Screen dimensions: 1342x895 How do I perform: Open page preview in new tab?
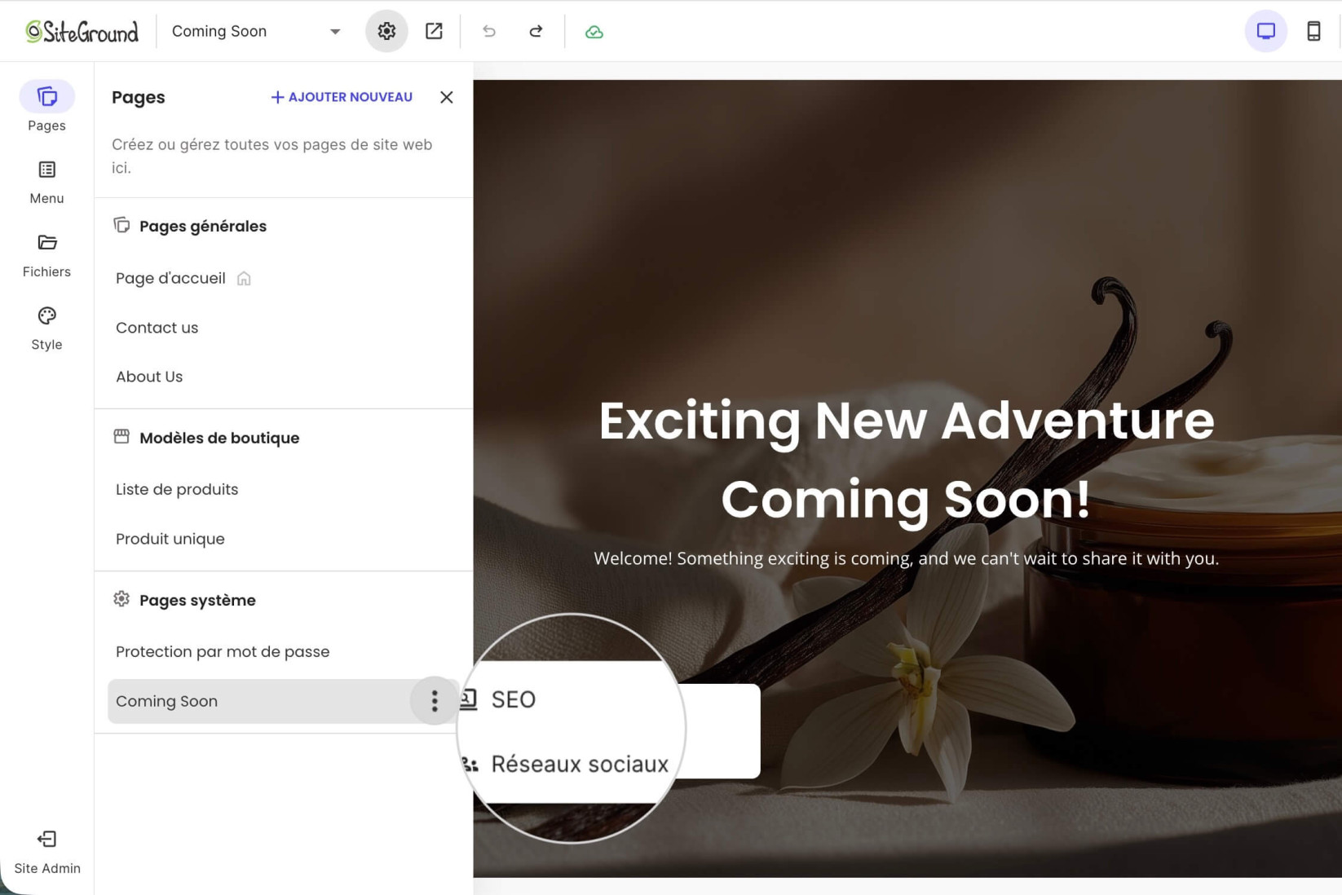click(434, 31)
